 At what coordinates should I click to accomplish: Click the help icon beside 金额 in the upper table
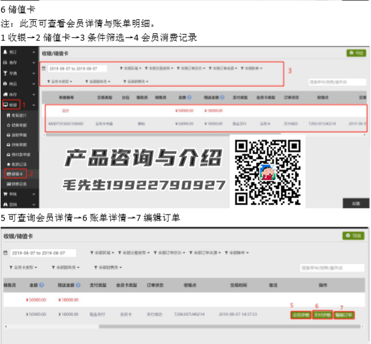(190, 98)
